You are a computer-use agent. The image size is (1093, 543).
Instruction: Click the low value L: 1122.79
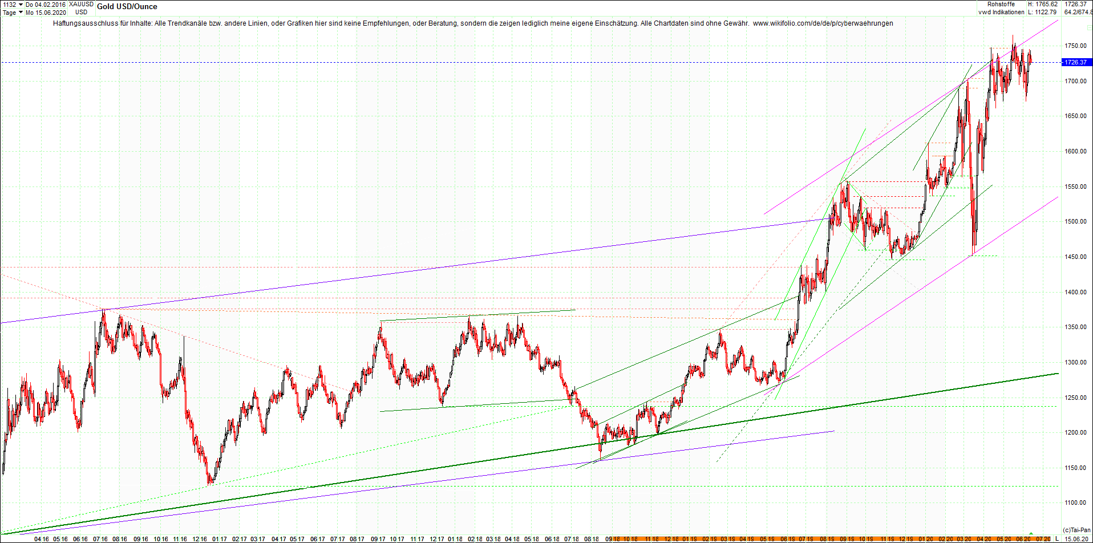tap(1043, 12)
